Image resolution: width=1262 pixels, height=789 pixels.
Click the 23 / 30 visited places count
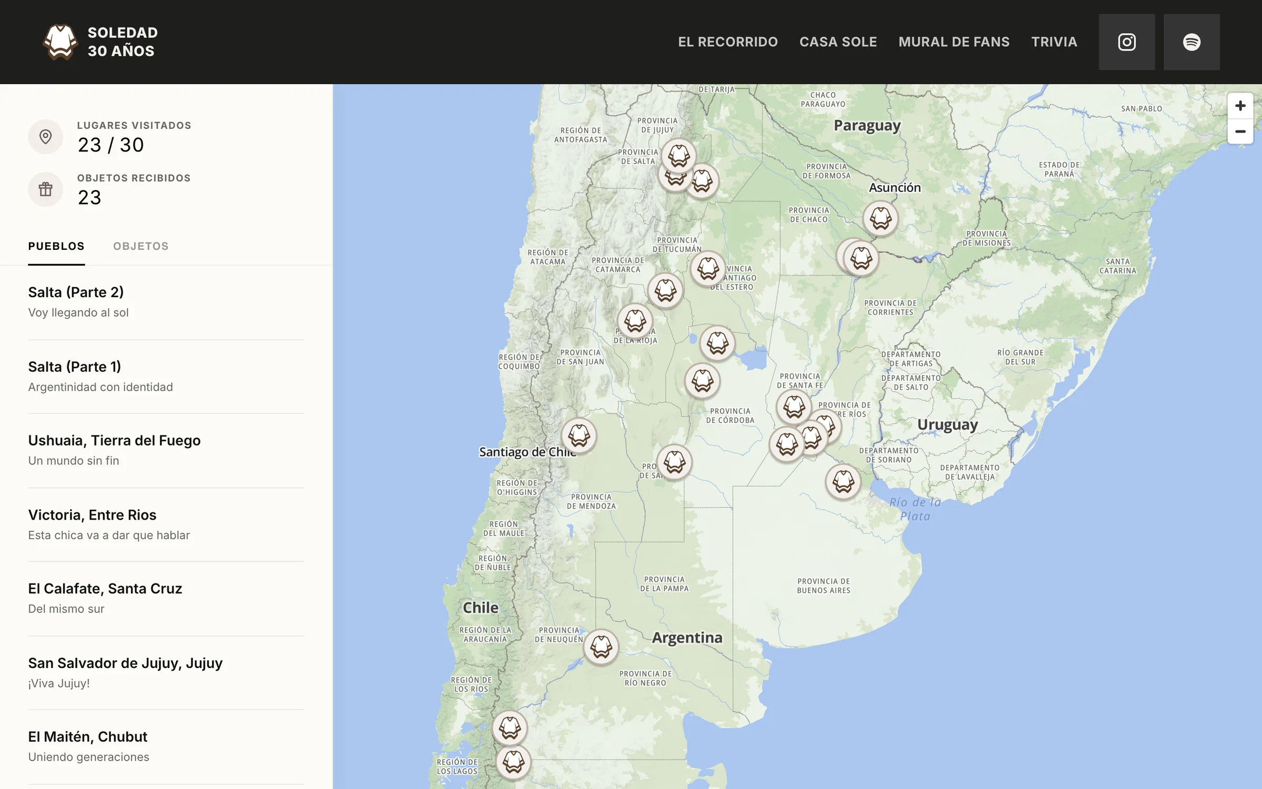point(111,145)
